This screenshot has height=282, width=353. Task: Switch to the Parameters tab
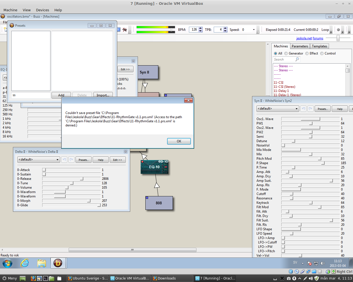coord(300,46)
